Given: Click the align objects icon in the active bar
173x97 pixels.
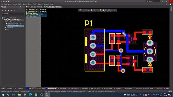Looking at the screenshot, I should pyautogui.click(x=89, y=10).
